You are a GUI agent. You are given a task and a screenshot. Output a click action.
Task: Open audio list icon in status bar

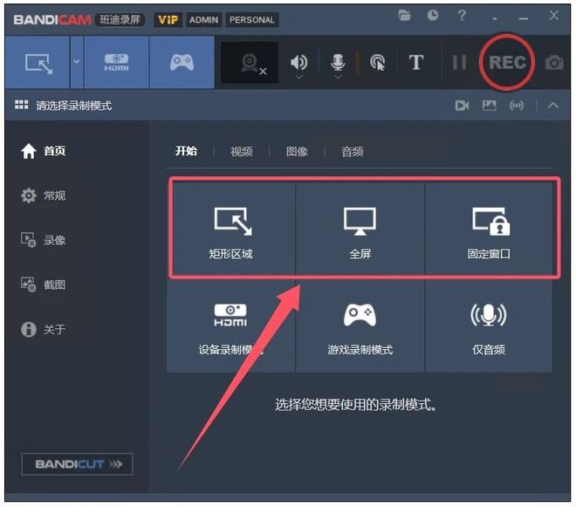(517, 106)
